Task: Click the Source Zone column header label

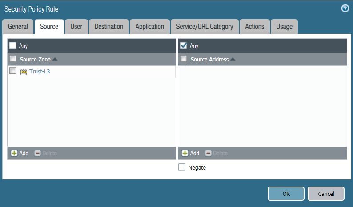Action: coord(35,59)
